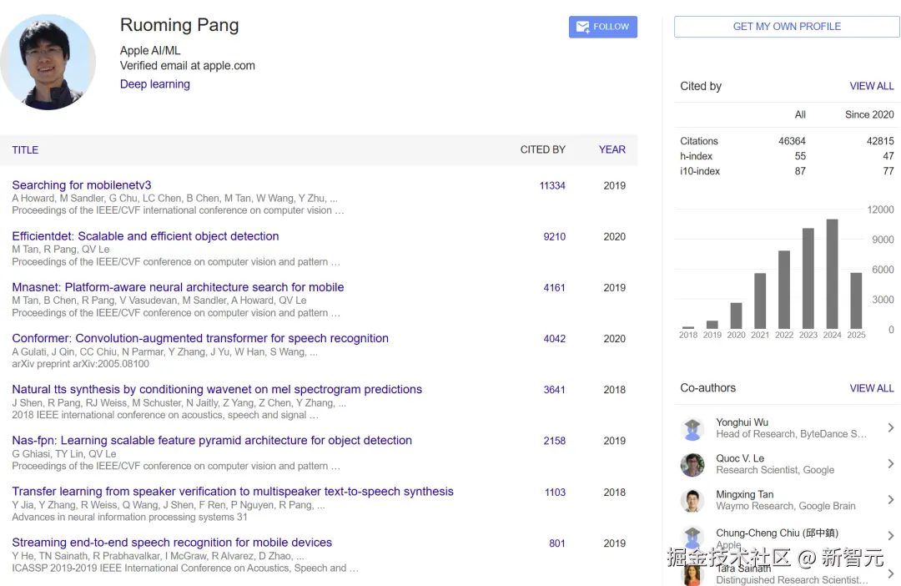Open the Efficientdet object detection paper
This screenshot has height=586, width=901.
[x=145, y=236]
